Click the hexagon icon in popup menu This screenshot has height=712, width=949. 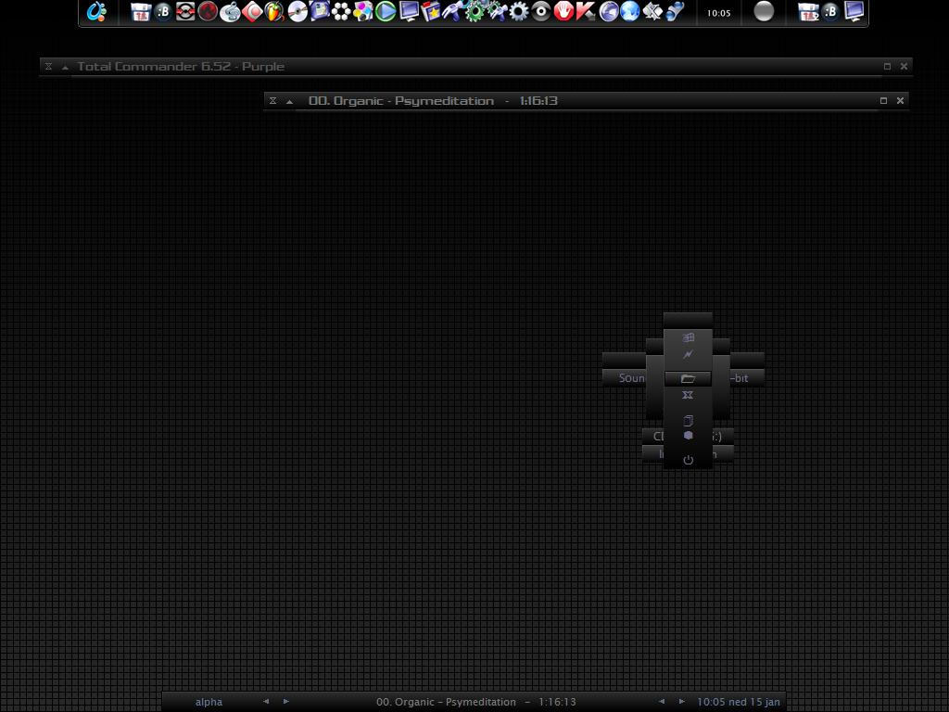coord(689,436)
